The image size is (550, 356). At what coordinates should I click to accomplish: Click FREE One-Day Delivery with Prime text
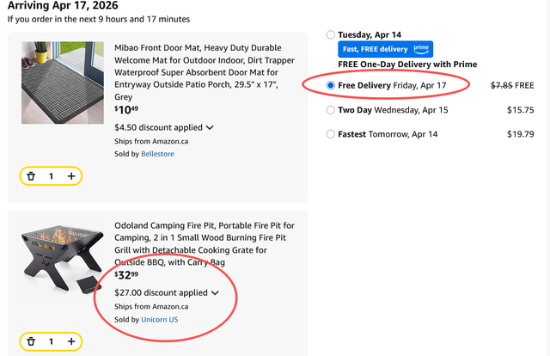pyautogui.click(x=406, y=64)
